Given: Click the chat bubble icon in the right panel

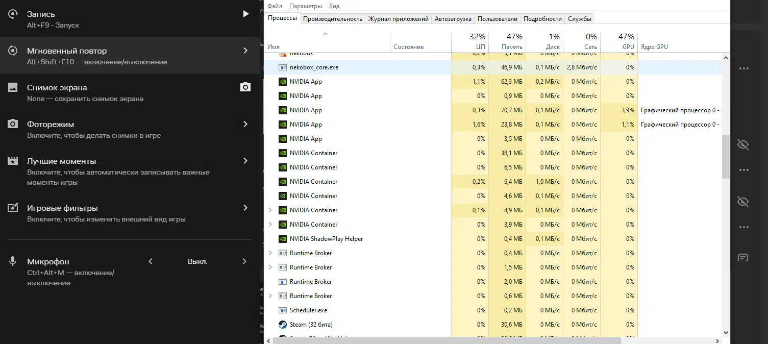Looking at the screenshot, I should (743, 258).
